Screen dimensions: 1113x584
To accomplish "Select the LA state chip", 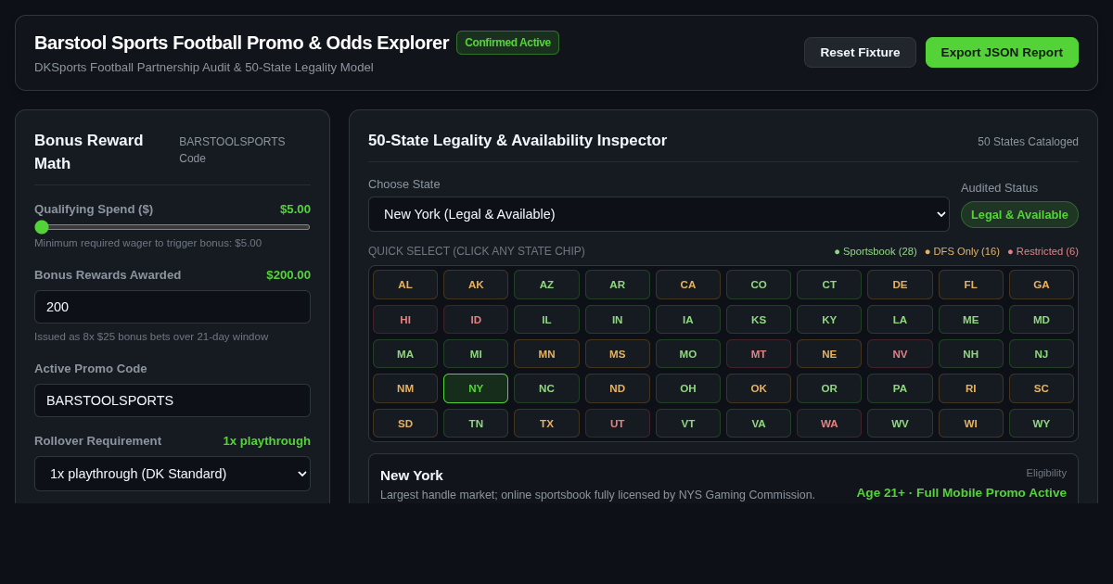I will (x=900, y=320).
